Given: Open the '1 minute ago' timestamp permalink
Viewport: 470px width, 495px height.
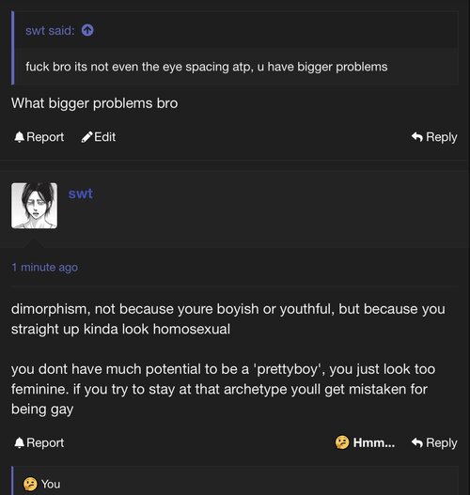Looking at the screenshot, I should [44, 268].
